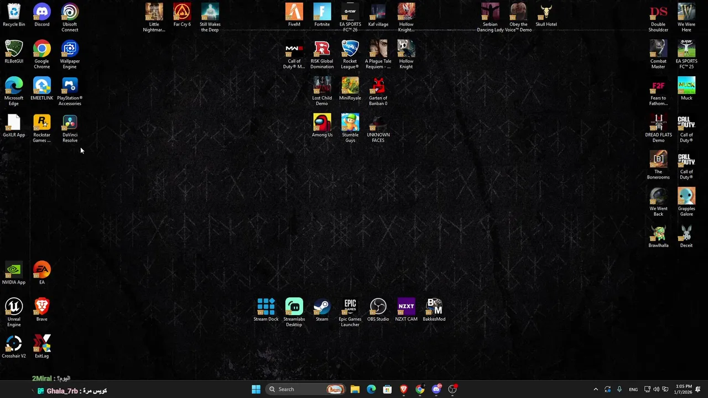Select the Muck game icon
The height and width of the screenshot is (398, 708).
click(686, 89)
